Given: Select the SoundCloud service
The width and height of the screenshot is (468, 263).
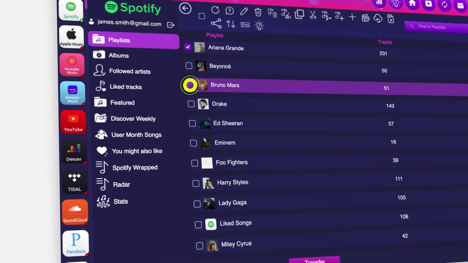Looking at the screenshot, I should [x=75, y=212].
